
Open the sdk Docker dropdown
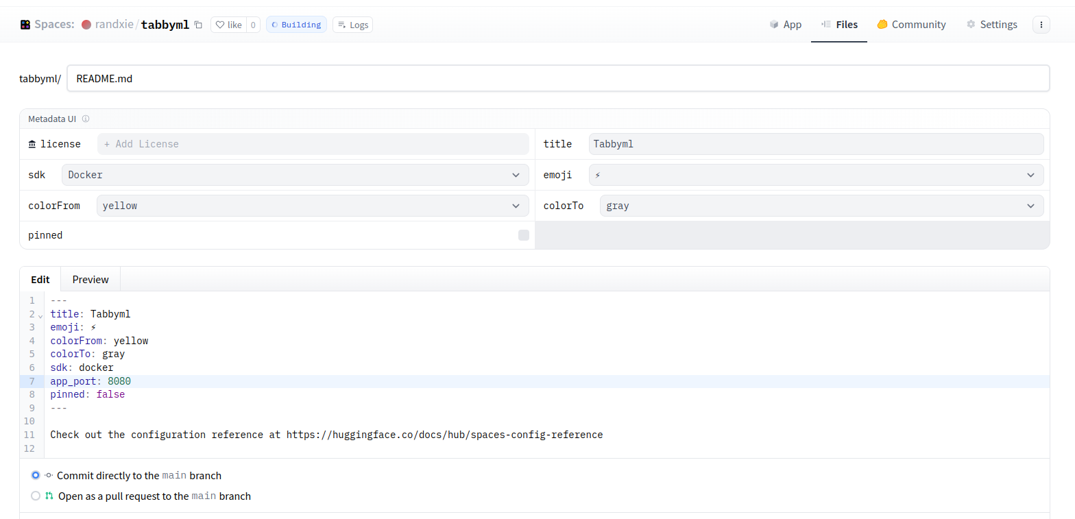click(x=295, y=175)
